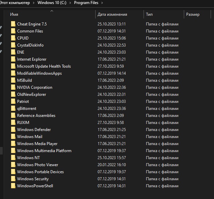Select Windows Multimedia Platform folder icon
This screenshot has height=199, width=214.
[13, 151]
